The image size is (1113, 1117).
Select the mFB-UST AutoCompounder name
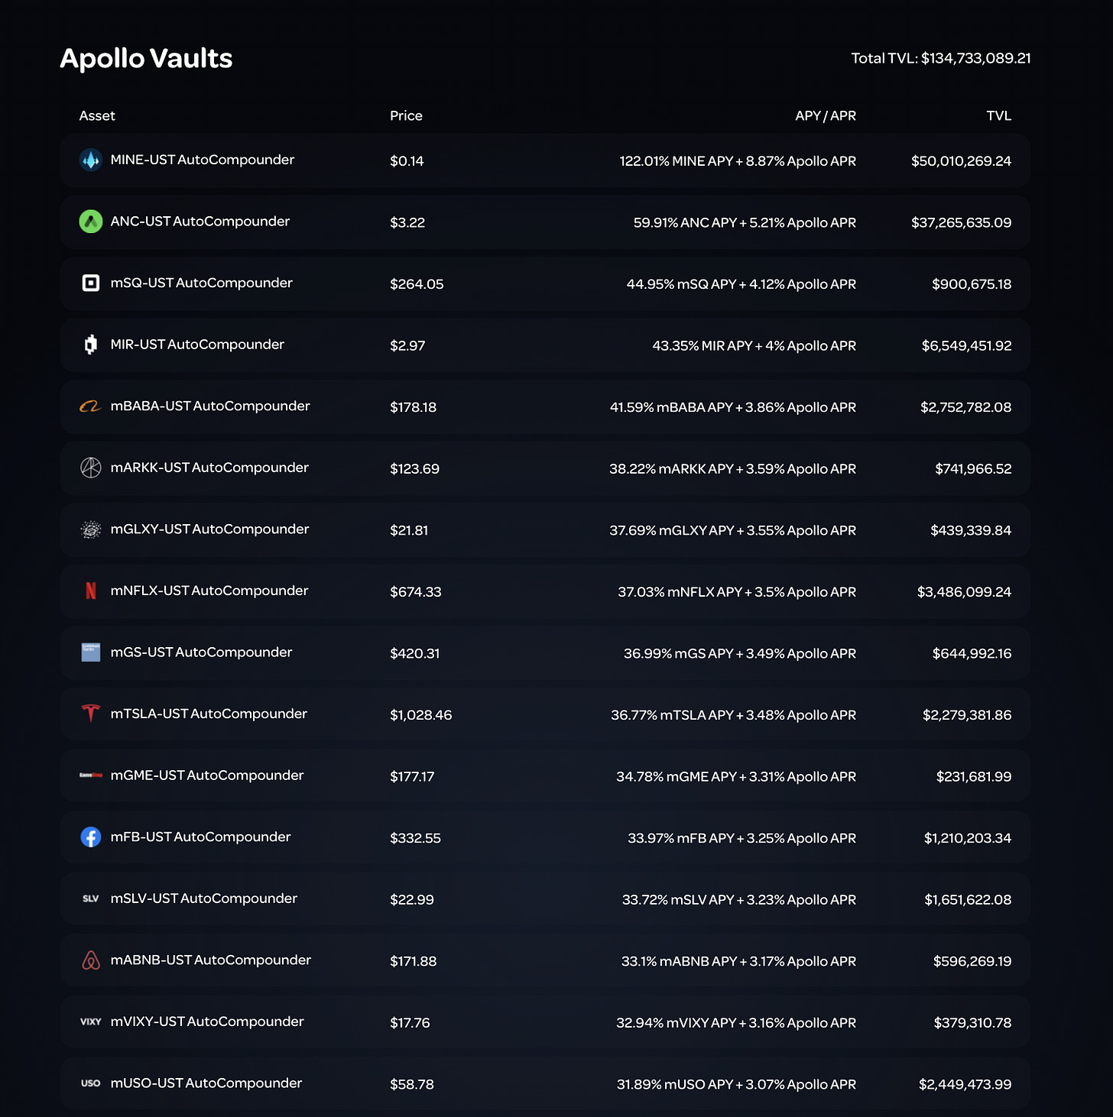coord(200,837)
